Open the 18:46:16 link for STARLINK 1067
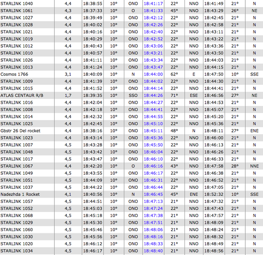The height and width of the screenshot is (255, 263). 153,166
